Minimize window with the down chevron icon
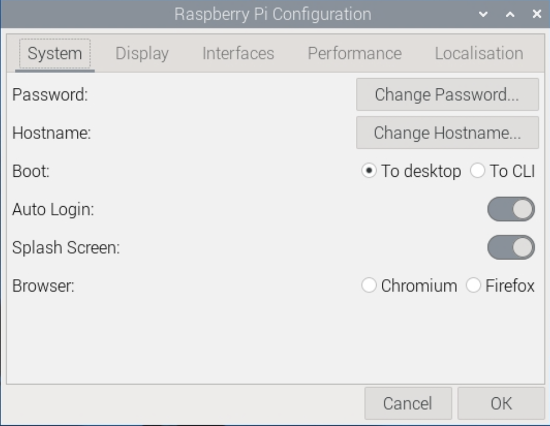550x426 pixels. tap(483, 14)
